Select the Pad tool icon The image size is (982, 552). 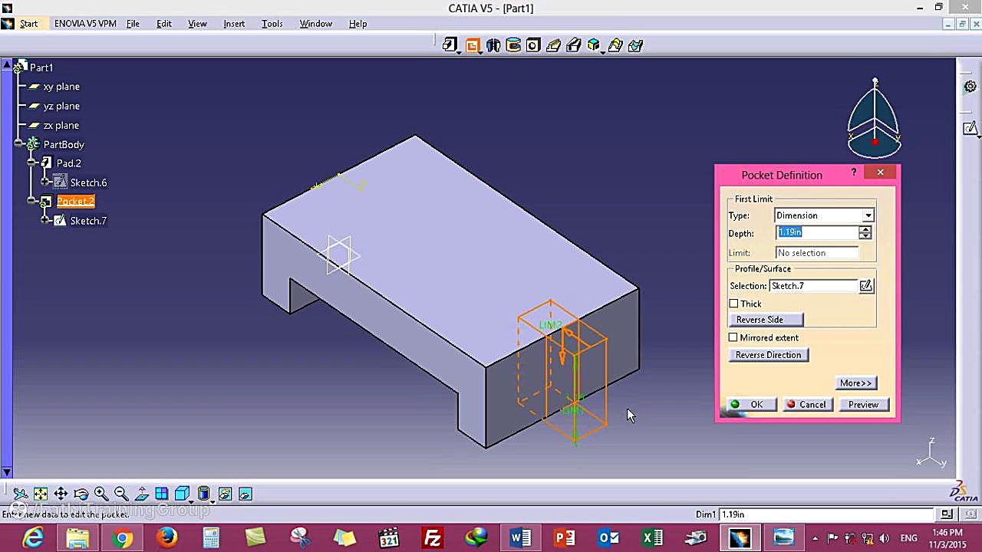[x=450, y=44]
